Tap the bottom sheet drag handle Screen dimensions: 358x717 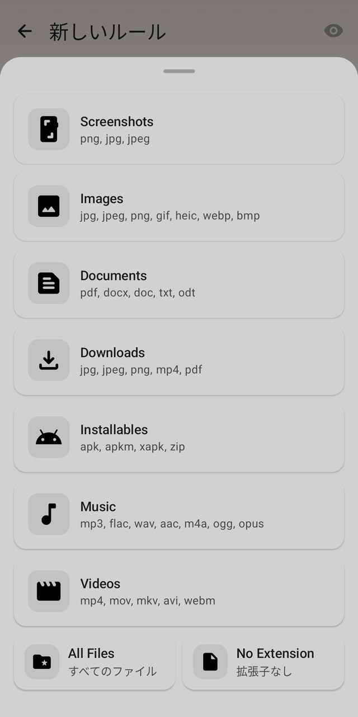pos(179,71)
